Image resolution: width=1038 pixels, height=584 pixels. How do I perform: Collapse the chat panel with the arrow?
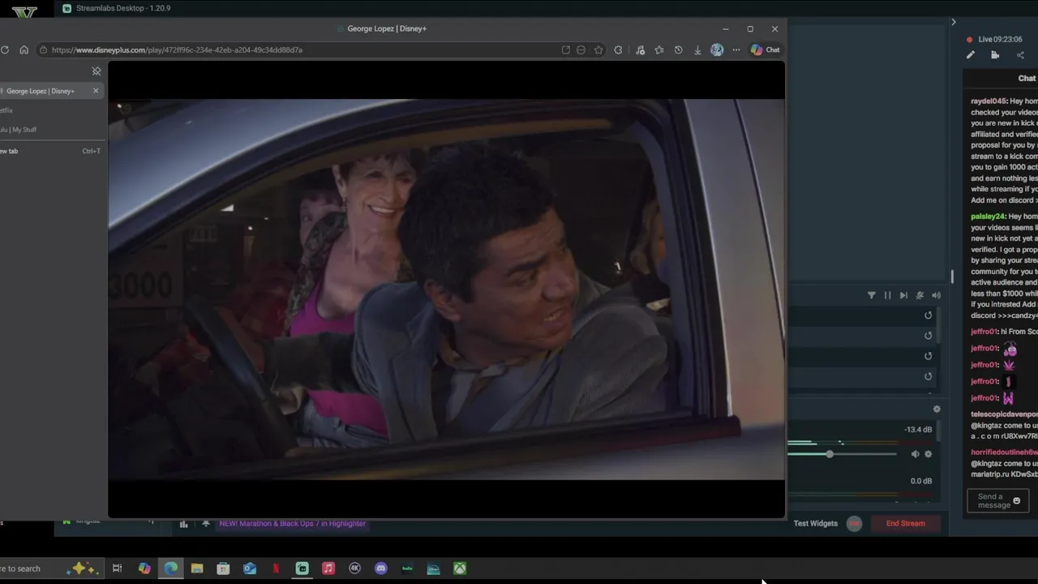pyautogui.click(x=954, y=22)
